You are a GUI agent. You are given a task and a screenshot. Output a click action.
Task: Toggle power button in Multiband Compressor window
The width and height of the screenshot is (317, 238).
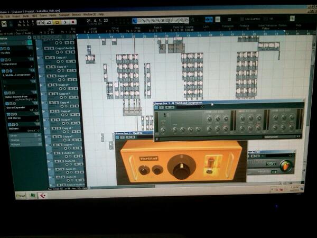[156, 107]
